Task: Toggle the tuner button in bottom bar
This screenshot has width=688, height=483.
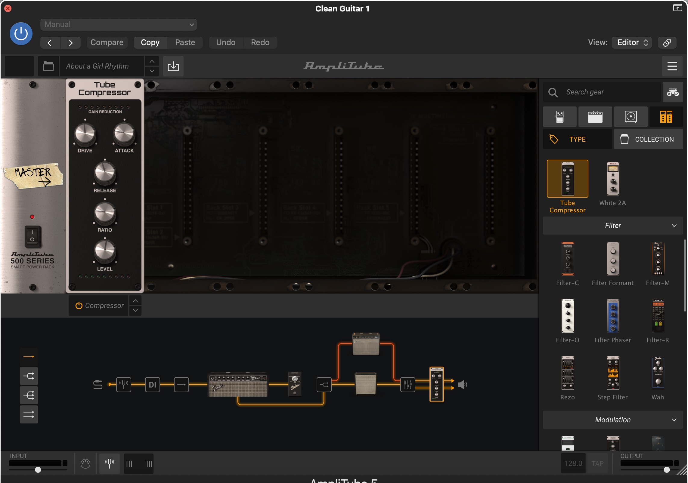Action: 110,463
